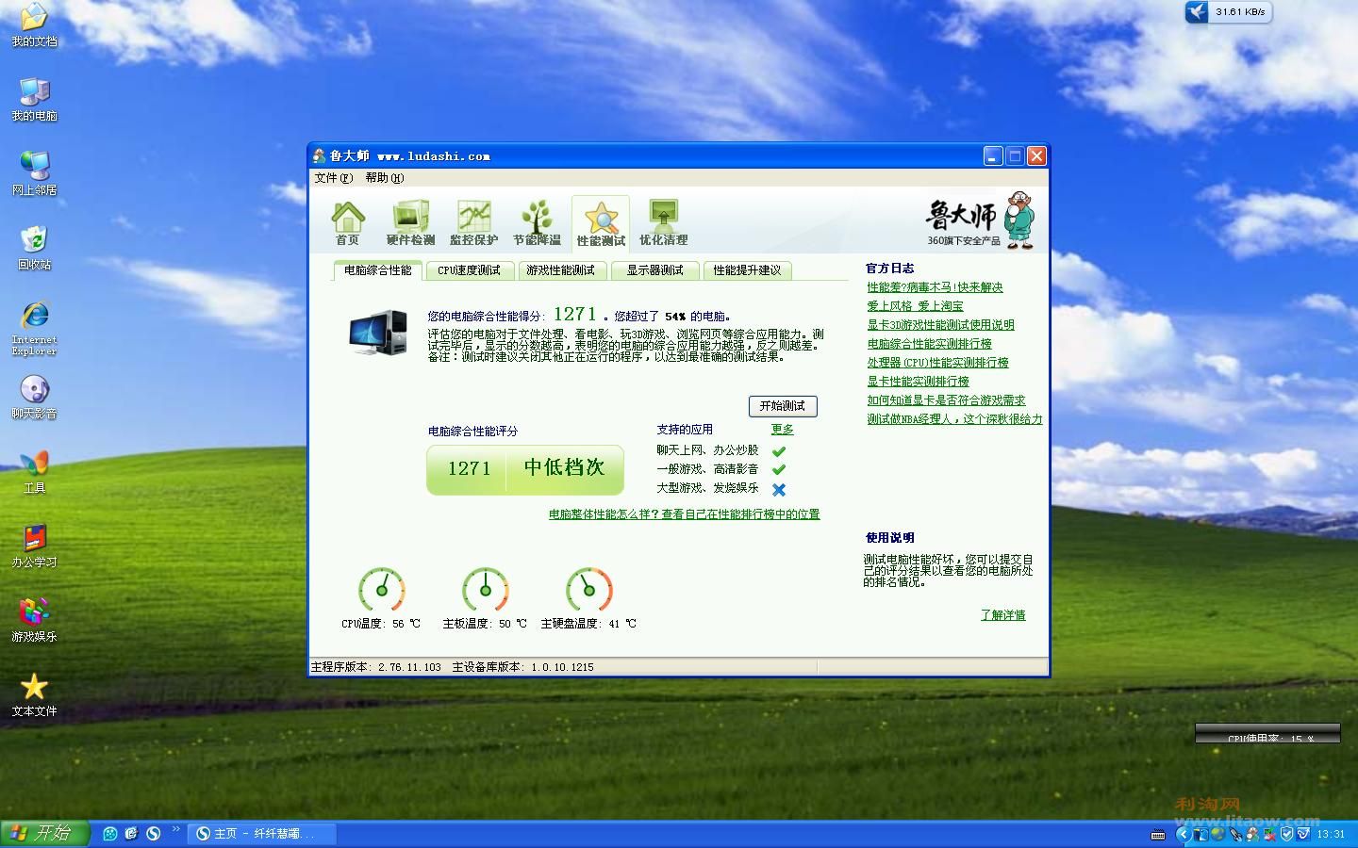Open the 首页 home toolbar icon
This screenshot has height=848, width=1358.
click(x=348, y=223)
